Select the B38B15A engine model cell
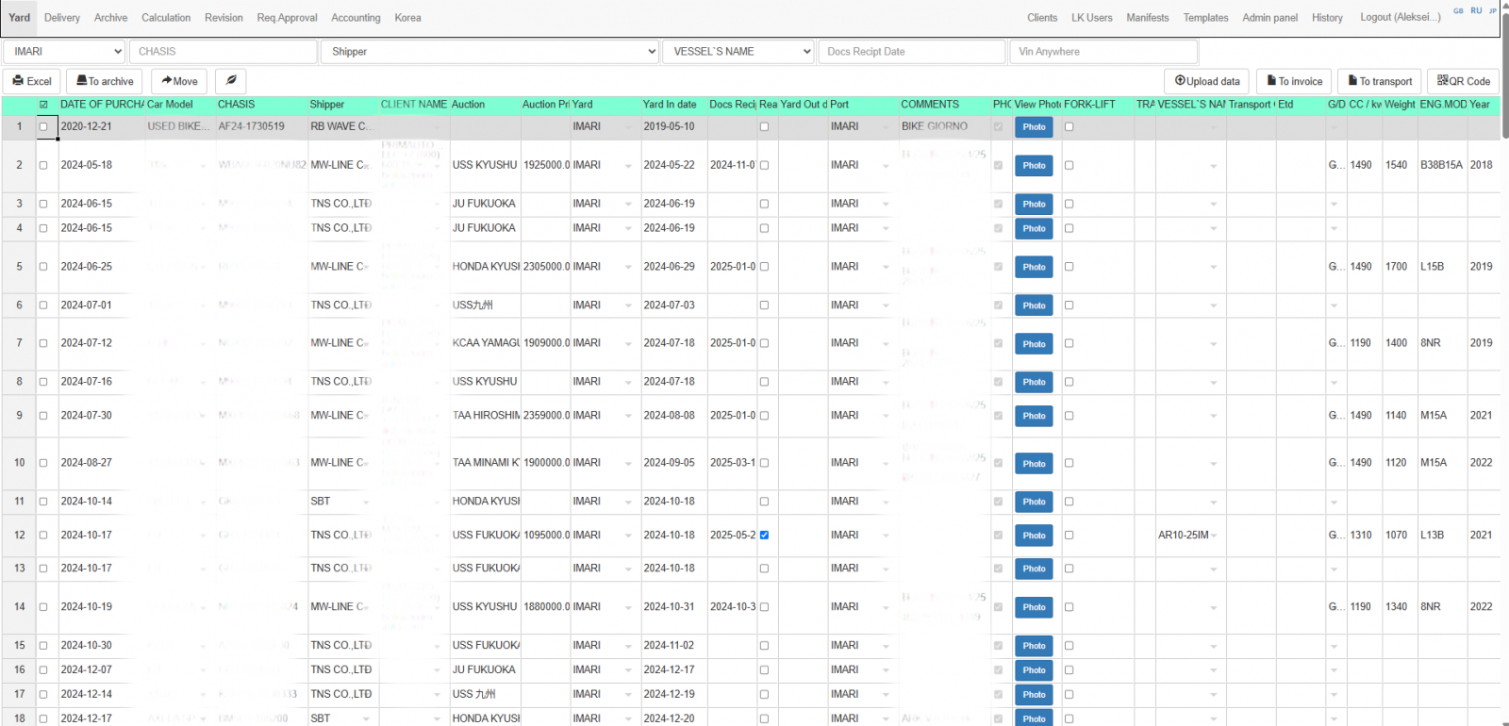 [x=1442, y=165]
